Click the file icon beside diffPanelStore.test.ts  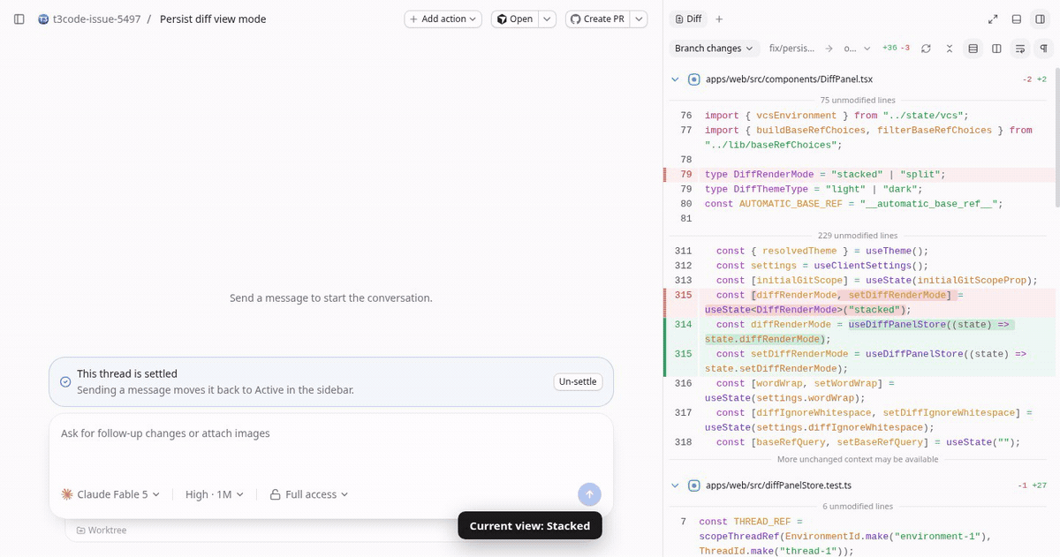pos(694,485)
